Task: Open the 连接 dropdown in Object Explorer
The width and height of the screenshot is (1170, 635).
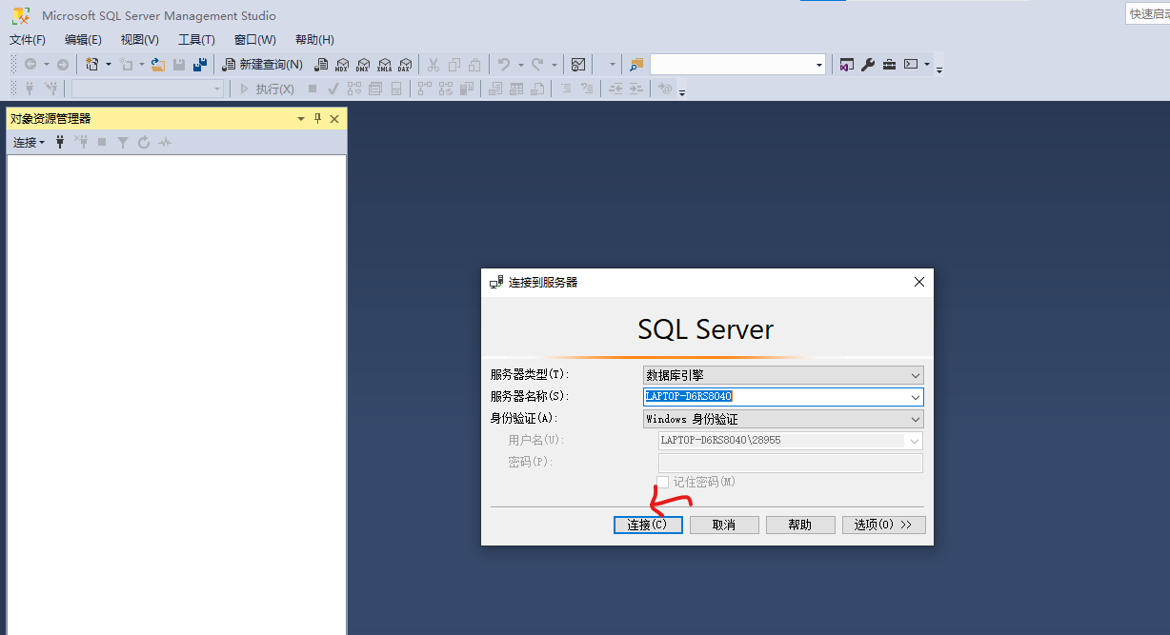Action: pos(28,142)
